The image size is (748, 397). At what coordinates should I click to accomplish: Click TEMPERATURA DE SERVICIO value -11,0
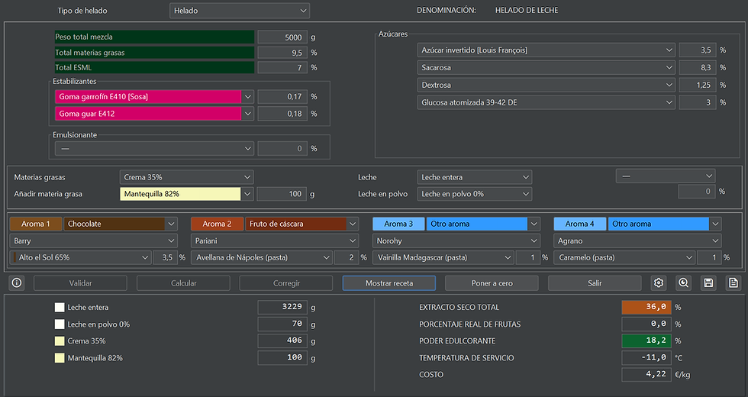[x=646, y=357]
